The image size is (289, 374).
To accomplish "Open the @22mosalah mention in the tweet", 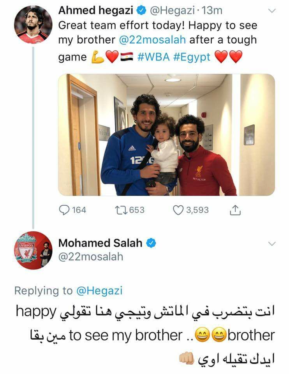I will click(152, 40).
